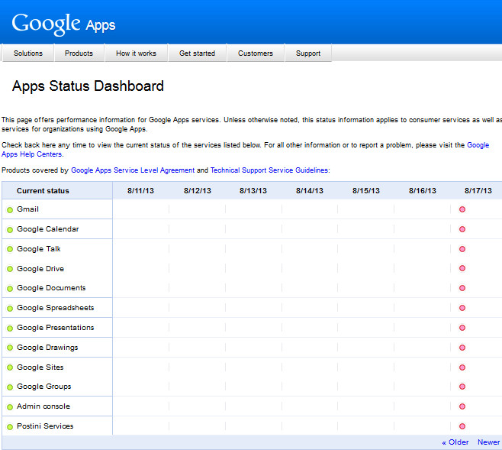Click the Apps Status Dashboard heading
502x450 pixels.
coord(88,86)
